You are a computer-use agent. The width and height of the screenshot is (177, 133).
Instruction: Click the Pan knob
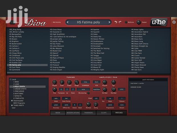[x=114, y=82]
